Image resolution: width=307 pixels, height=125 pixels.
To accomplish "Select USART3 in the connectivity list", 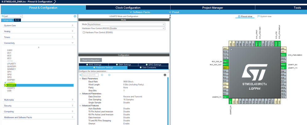I will click(x=11, y=88).
